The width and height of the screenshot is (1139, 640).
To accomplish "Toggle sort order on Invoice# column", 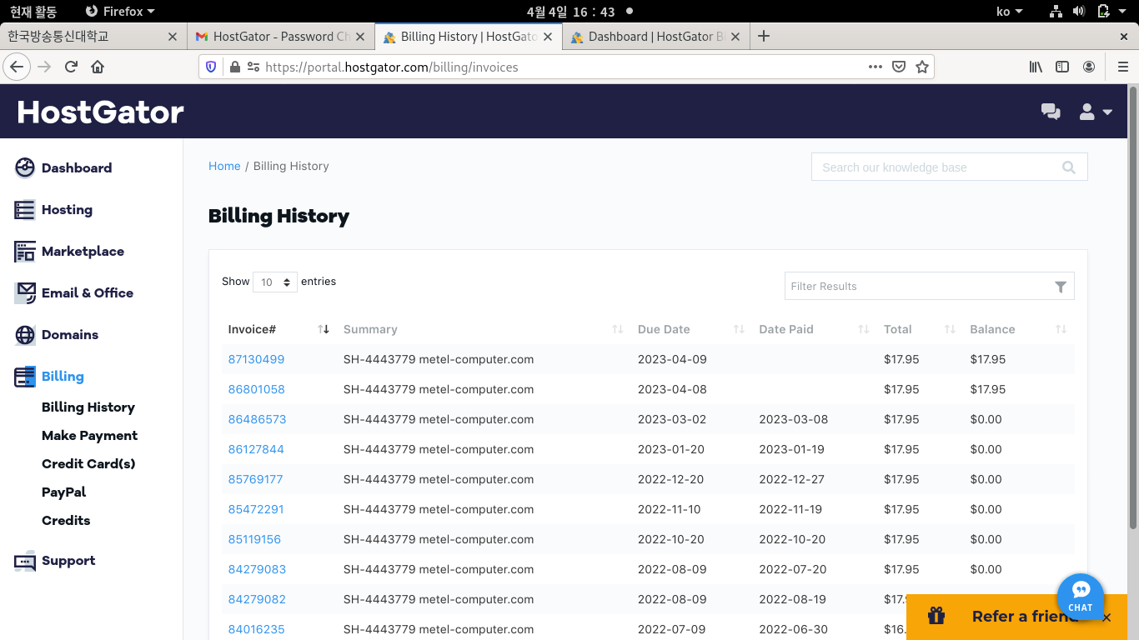I will [x=324, y=330].
